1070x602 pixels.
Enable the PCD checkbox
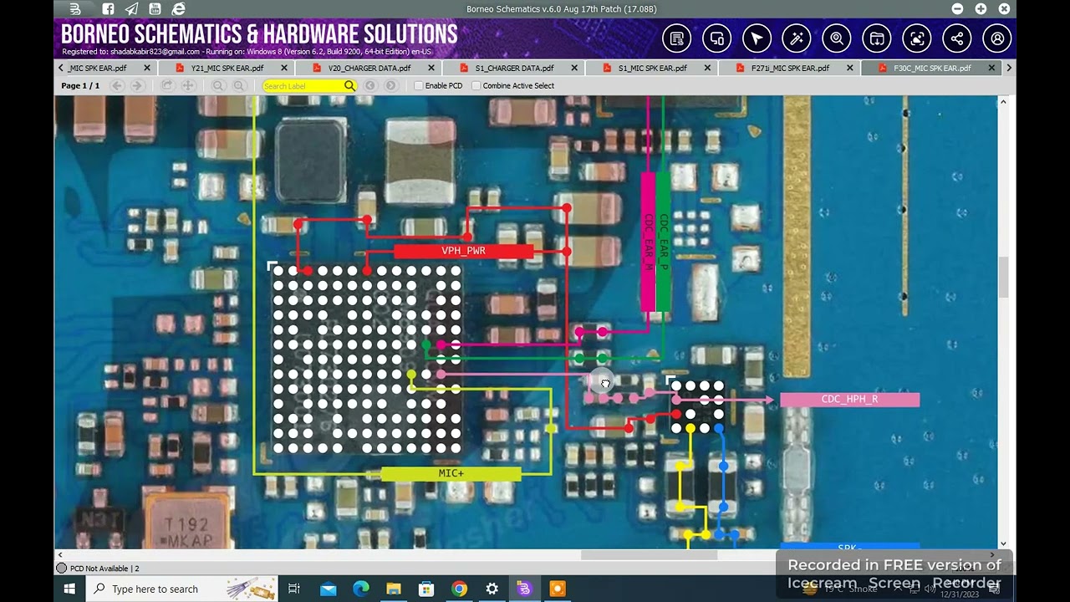pos(419,85)
